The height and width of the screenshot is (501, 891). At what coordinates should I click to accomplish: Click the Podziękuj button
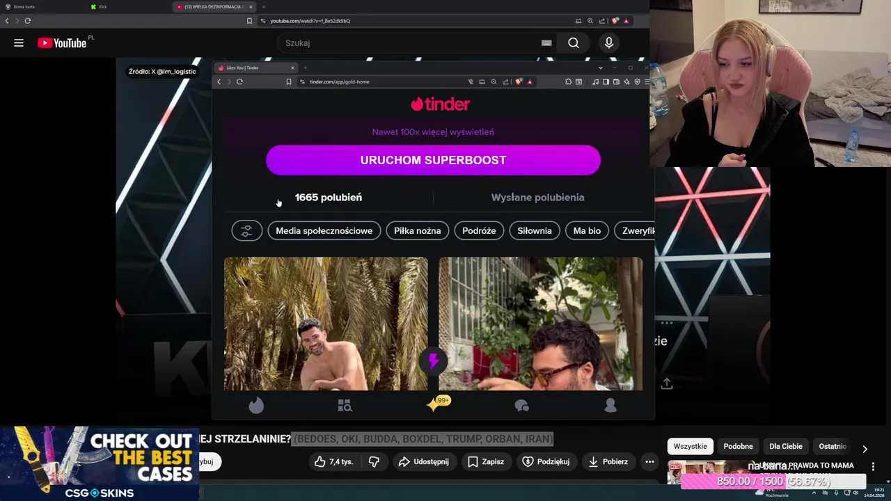[546, 461]
